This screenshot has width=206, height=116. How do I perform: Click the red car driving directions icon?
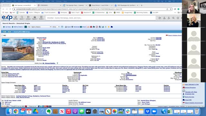pos(91,27)
